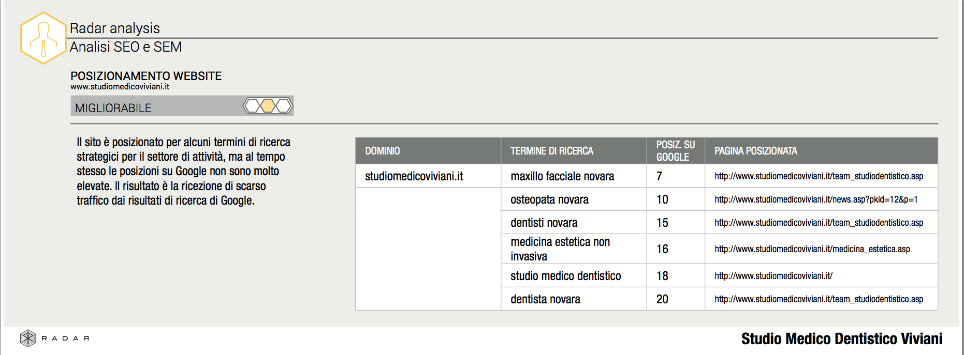Image resolution: width=964 pixels, height=355 pixels.
Task: Click the left white rating hexagon
Action: [x=252, y=106]
